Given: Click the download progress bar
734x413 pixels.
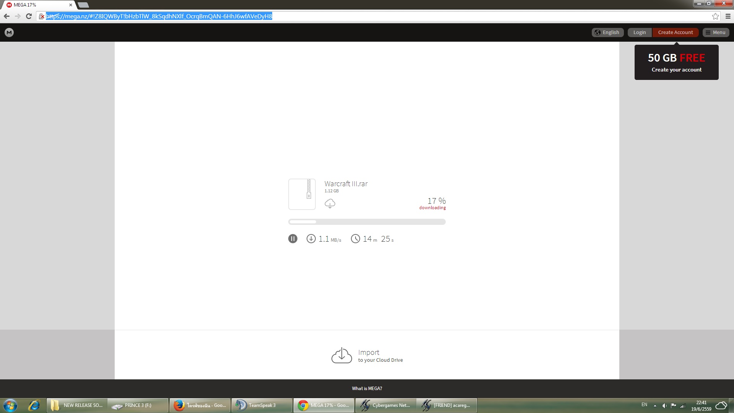Looking at the screenshot, I should pos(367,222).
